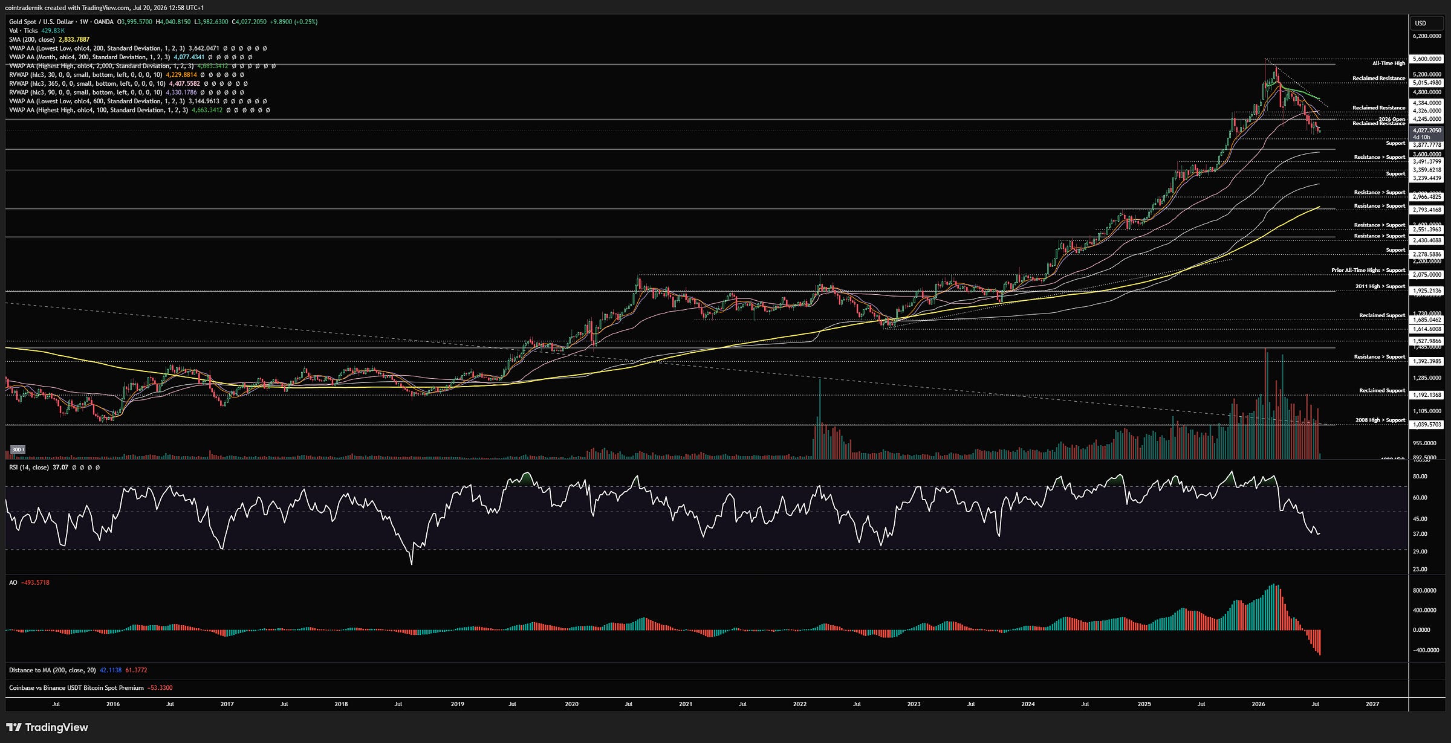Screen dimensions: 1451x743
Task: Click the 1,392.3985 price label
Action: pyautogui.click(x=1427, y=362)
